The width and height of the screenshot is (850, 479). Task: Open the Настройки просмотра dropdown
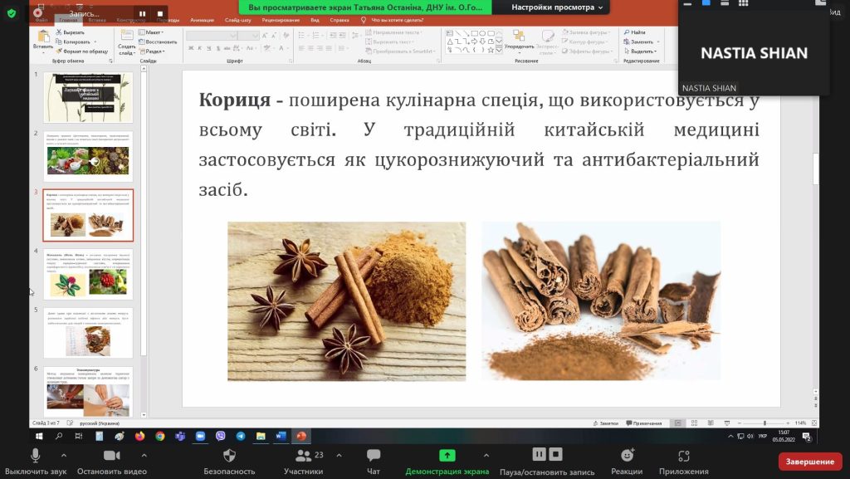(x=557, y=7)
